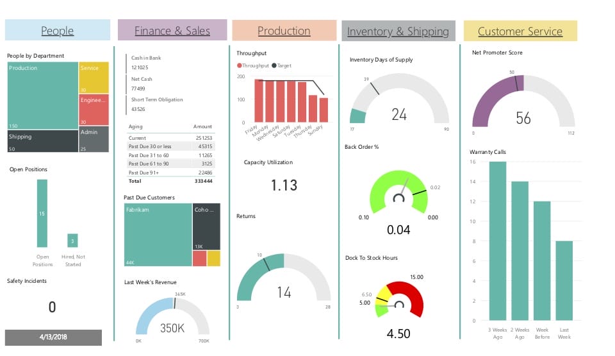
Task: Select the 3 Weeks Ago warranty calls bar
Action: click(498, 241)
